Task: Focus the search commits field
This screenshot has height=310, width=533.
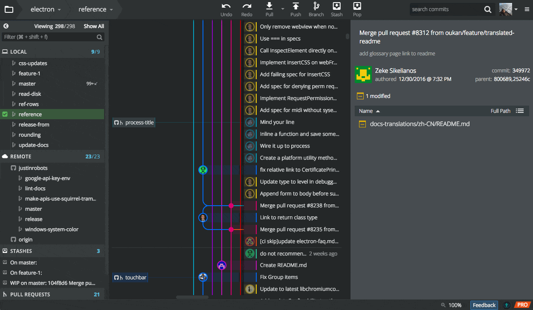Action: pyautogui.click(x=446, y=9)
